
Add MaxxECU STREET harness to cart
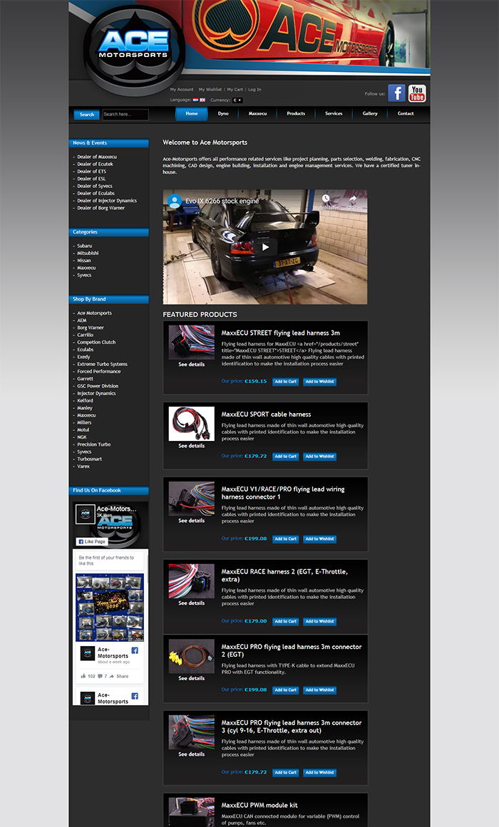(286, 381)
